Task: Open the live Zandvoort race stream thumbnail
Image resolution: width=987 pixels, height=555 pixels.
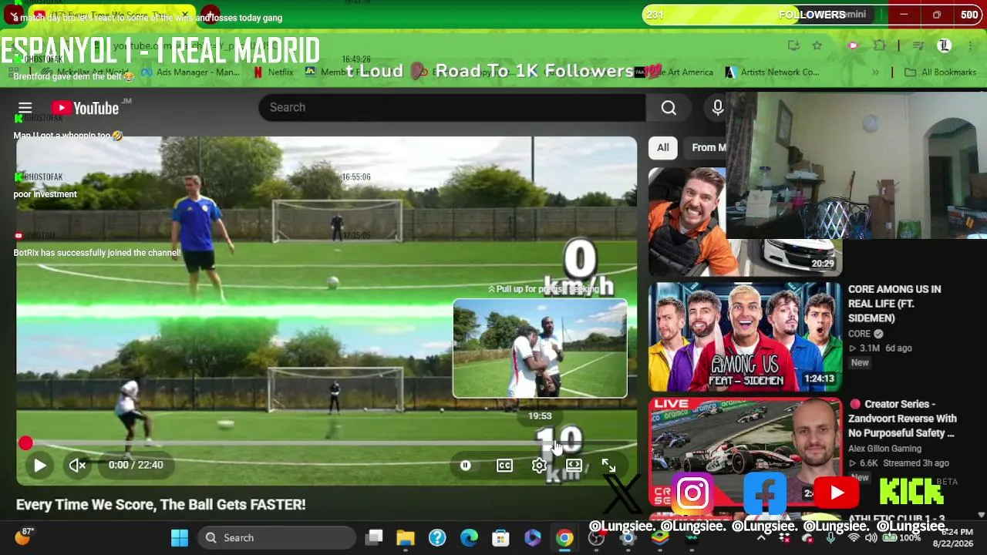Action: 745,452
